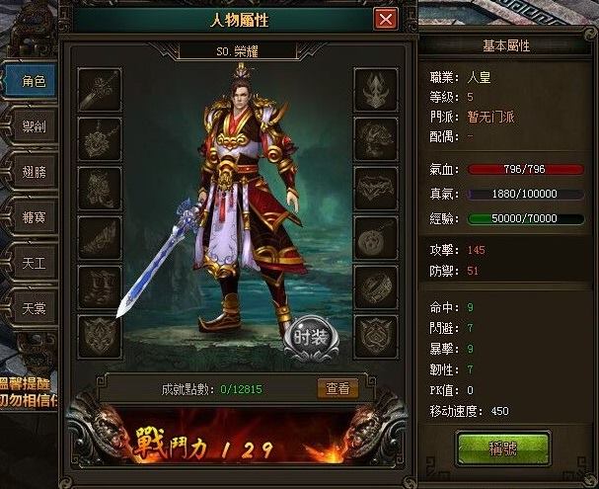Click the red 氣血 health bar
This screenshot has width=599, height=489.
(x=526, y=169)
